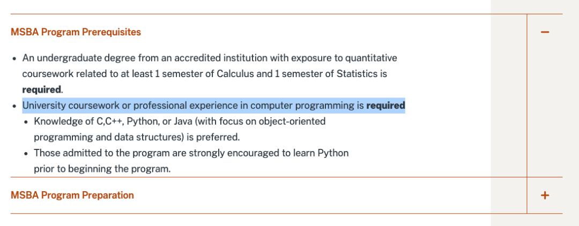This screenshot has height=226, width=579.
Task: Collapse Prerequisites section using minus icon
Action: 545,32
